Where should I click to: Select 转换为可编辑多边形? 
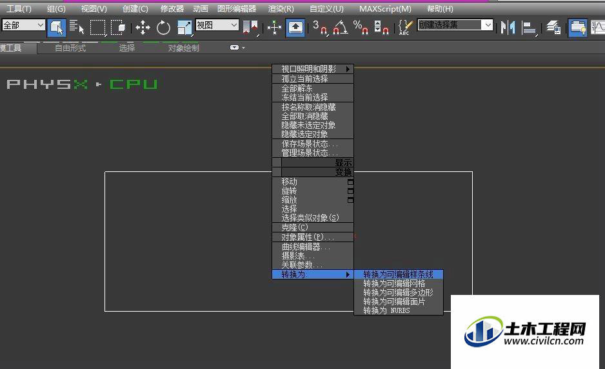(x=398, y=292)
